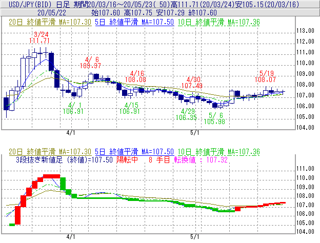Click the 111.00 axis label on lower chart
320x243 pixels.
[305, 169]
